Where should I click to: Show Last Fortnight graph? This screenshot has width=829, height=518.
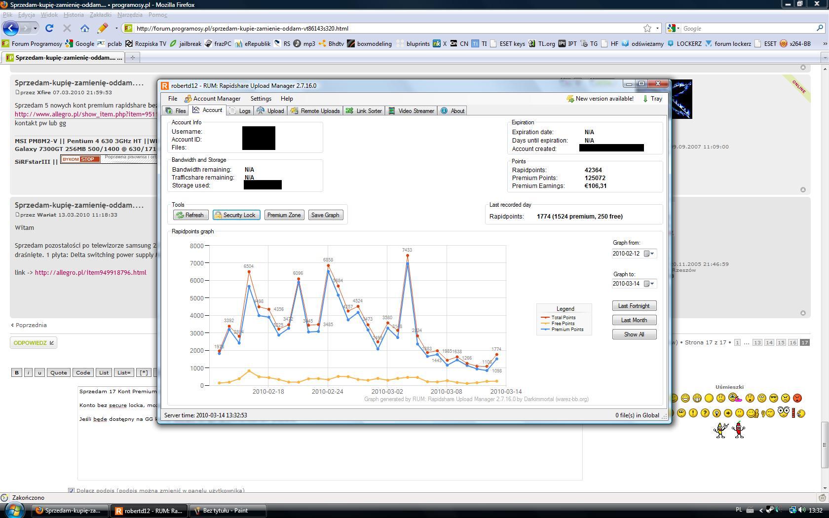tap(634, 306)
